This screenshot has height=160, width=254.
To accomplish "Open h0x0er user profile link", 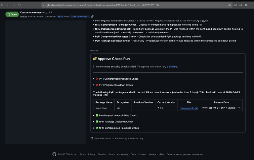I will pyautogui.click(x=24, y=16).
